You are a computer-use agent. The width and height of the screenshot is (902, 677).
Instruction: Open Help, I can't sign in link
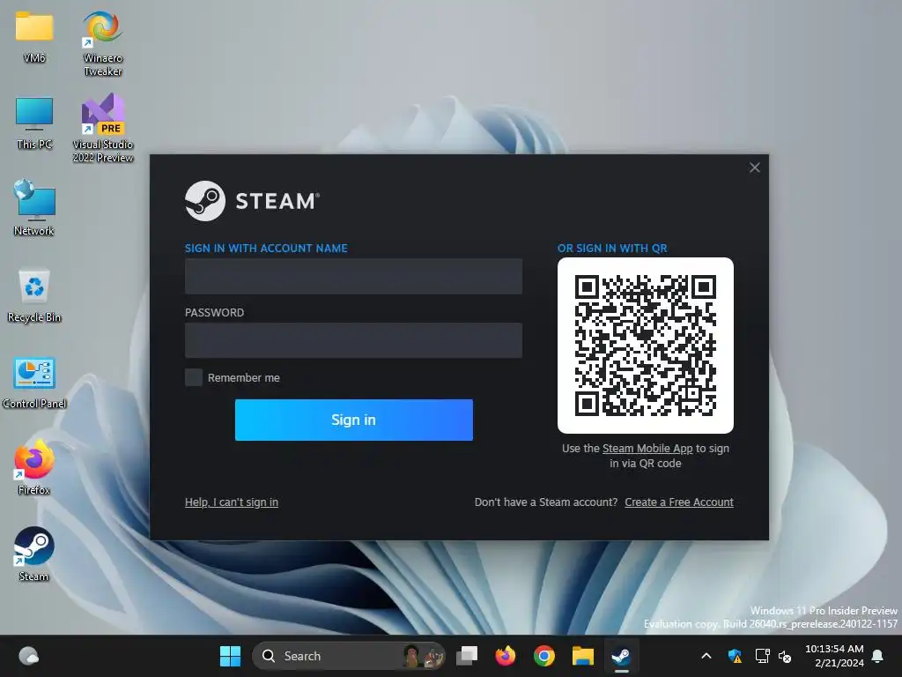(x=232, y=502)
